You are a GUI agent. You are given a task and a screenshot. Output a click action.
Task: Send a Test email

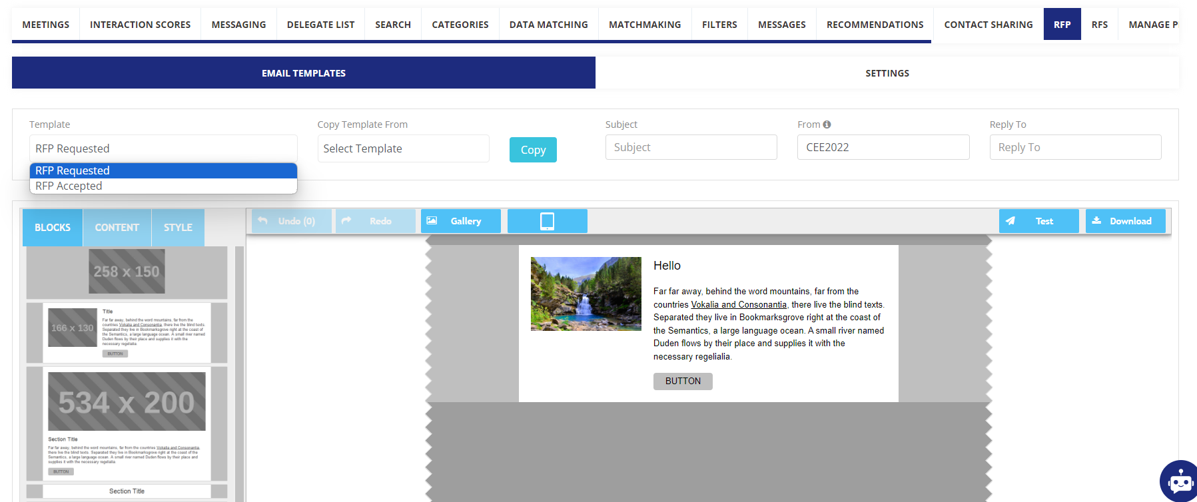coord(1038,221)
